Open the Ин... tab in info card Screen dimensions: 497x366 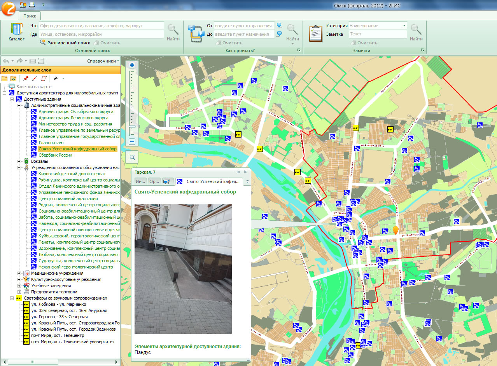[x=141, y=181]
